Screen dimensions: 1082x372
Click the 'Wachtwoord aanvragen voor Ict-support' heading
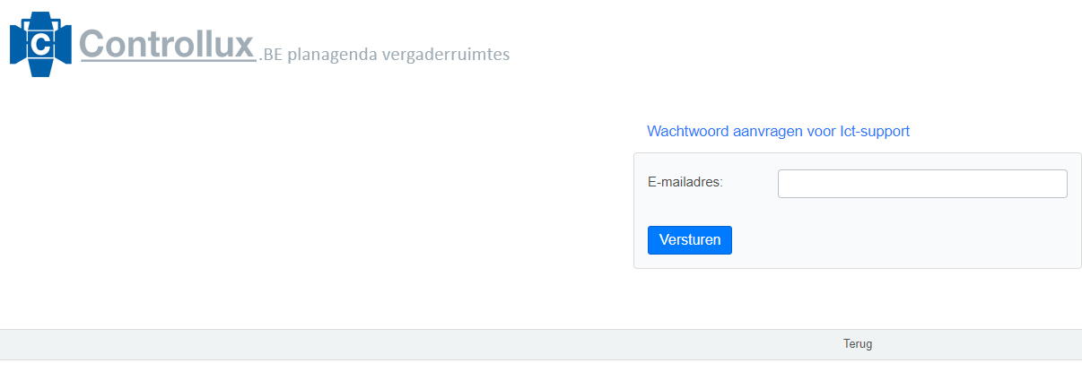coord(778,131)
